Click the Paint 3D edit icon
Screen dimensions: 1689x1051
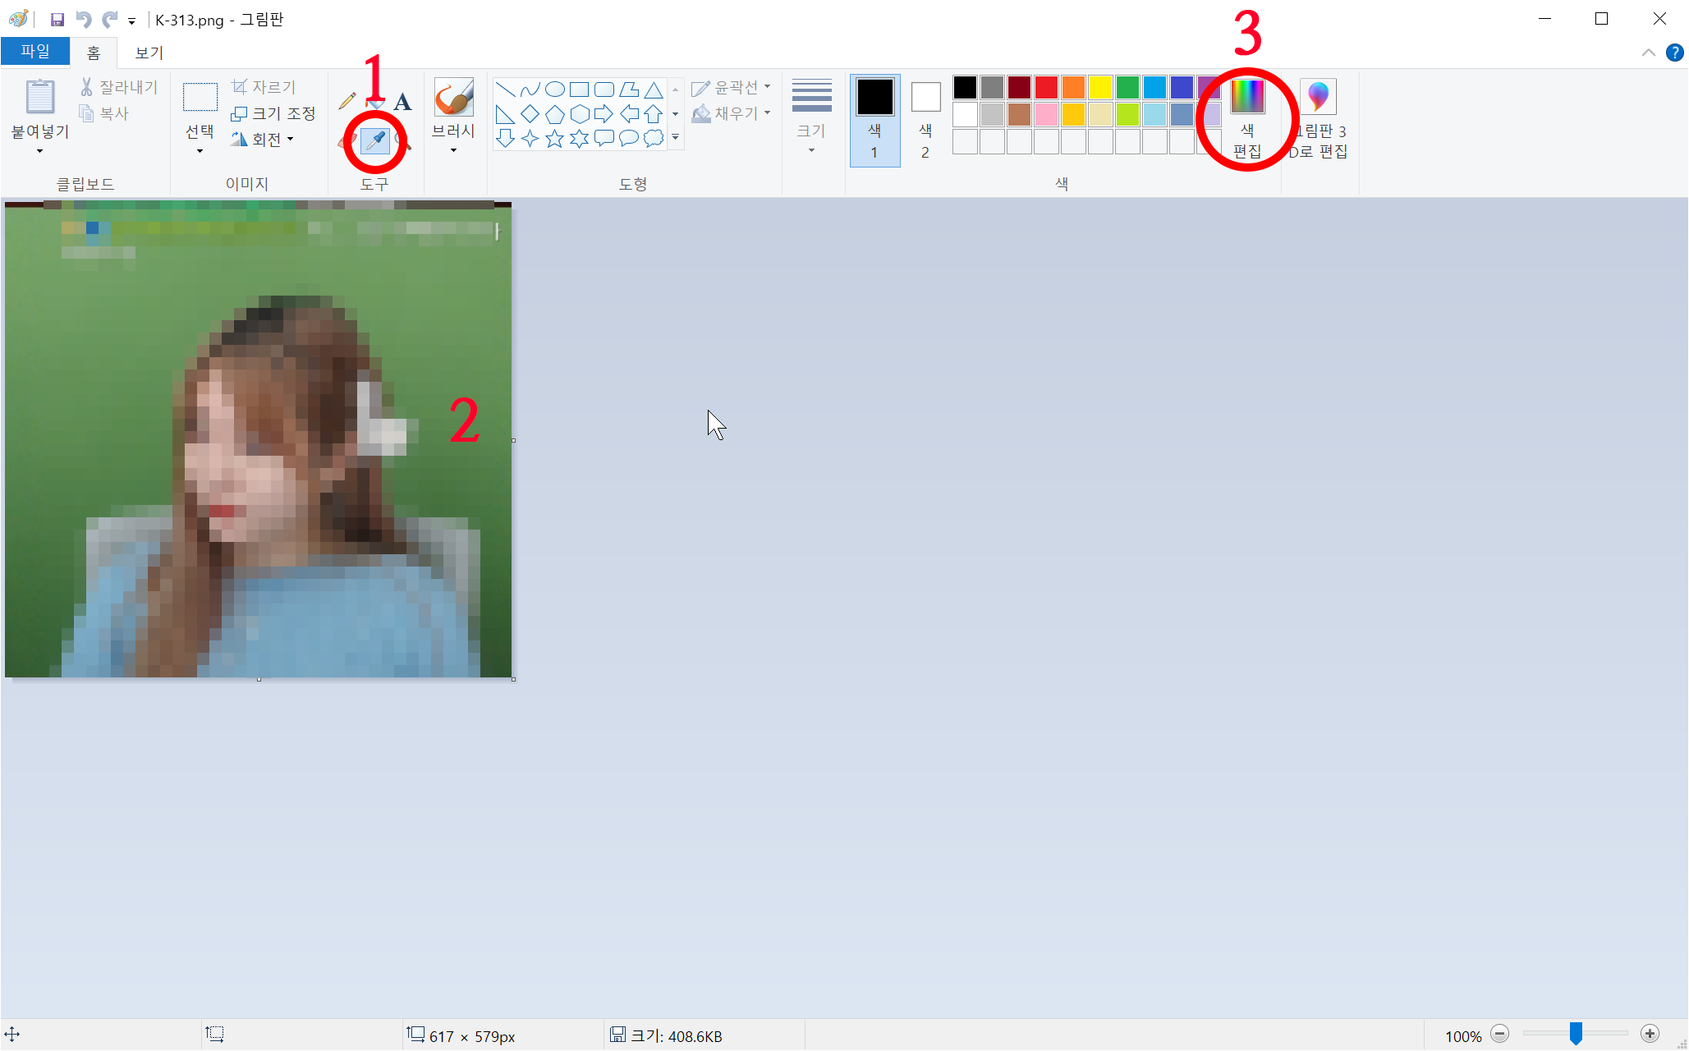(1318, 97)
